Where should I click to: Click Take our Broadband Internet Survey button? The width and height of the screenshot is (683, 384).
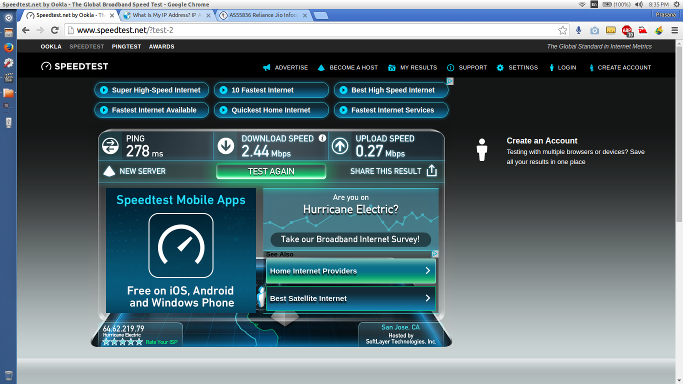tap(350, 239)
